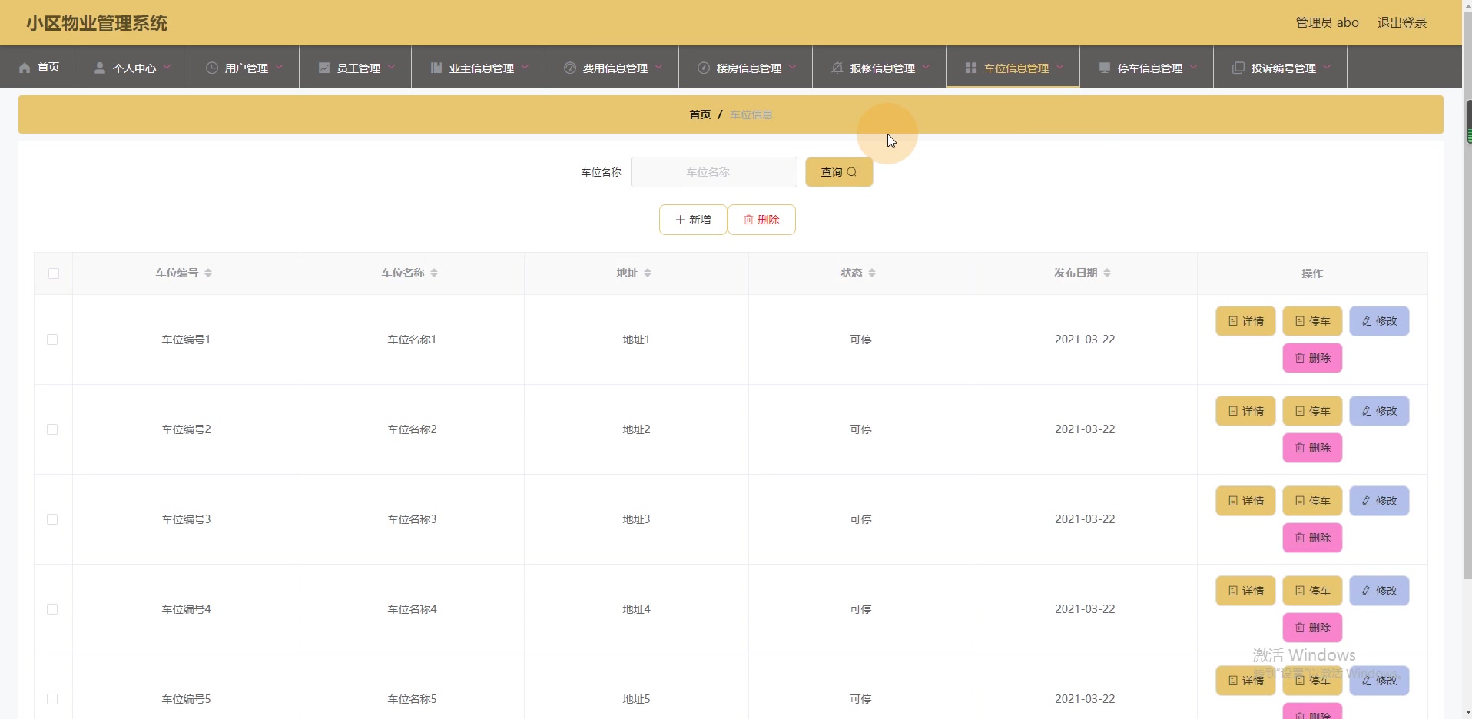Check the checkbox for 车位编号4 row
Image resolution: width=1472 pixels, height=719 pixels.
(52, 609)
